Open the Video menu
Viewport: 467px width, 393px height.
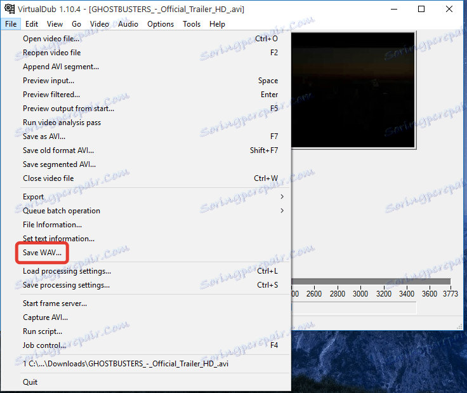pos(100,24)
